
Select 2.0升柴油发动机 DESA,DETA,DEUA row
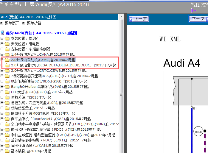tap(63, 65)
